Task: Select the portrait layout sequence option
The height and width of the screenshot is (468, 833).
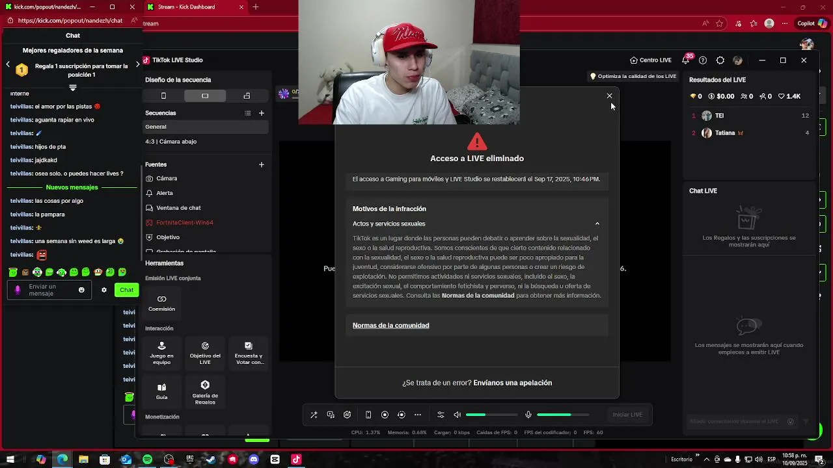Action: point(163,96)
